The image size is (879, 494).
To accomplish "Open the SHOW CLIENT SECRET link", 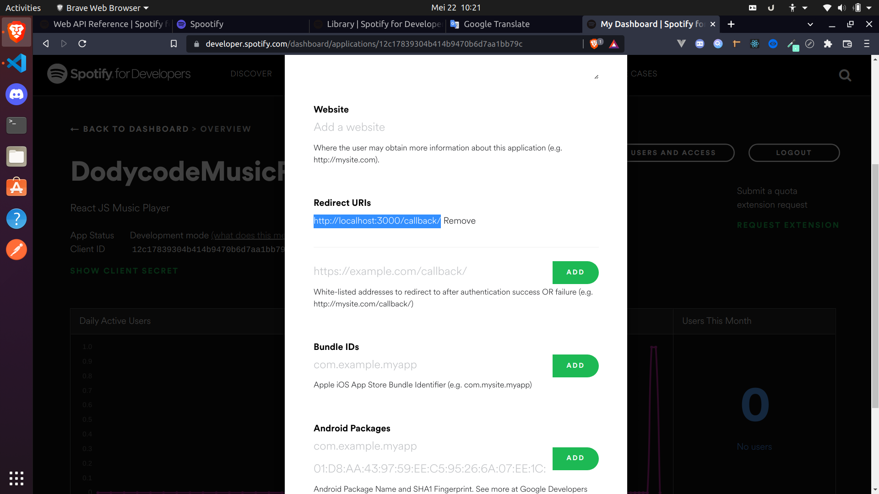I will coord(124,271).
